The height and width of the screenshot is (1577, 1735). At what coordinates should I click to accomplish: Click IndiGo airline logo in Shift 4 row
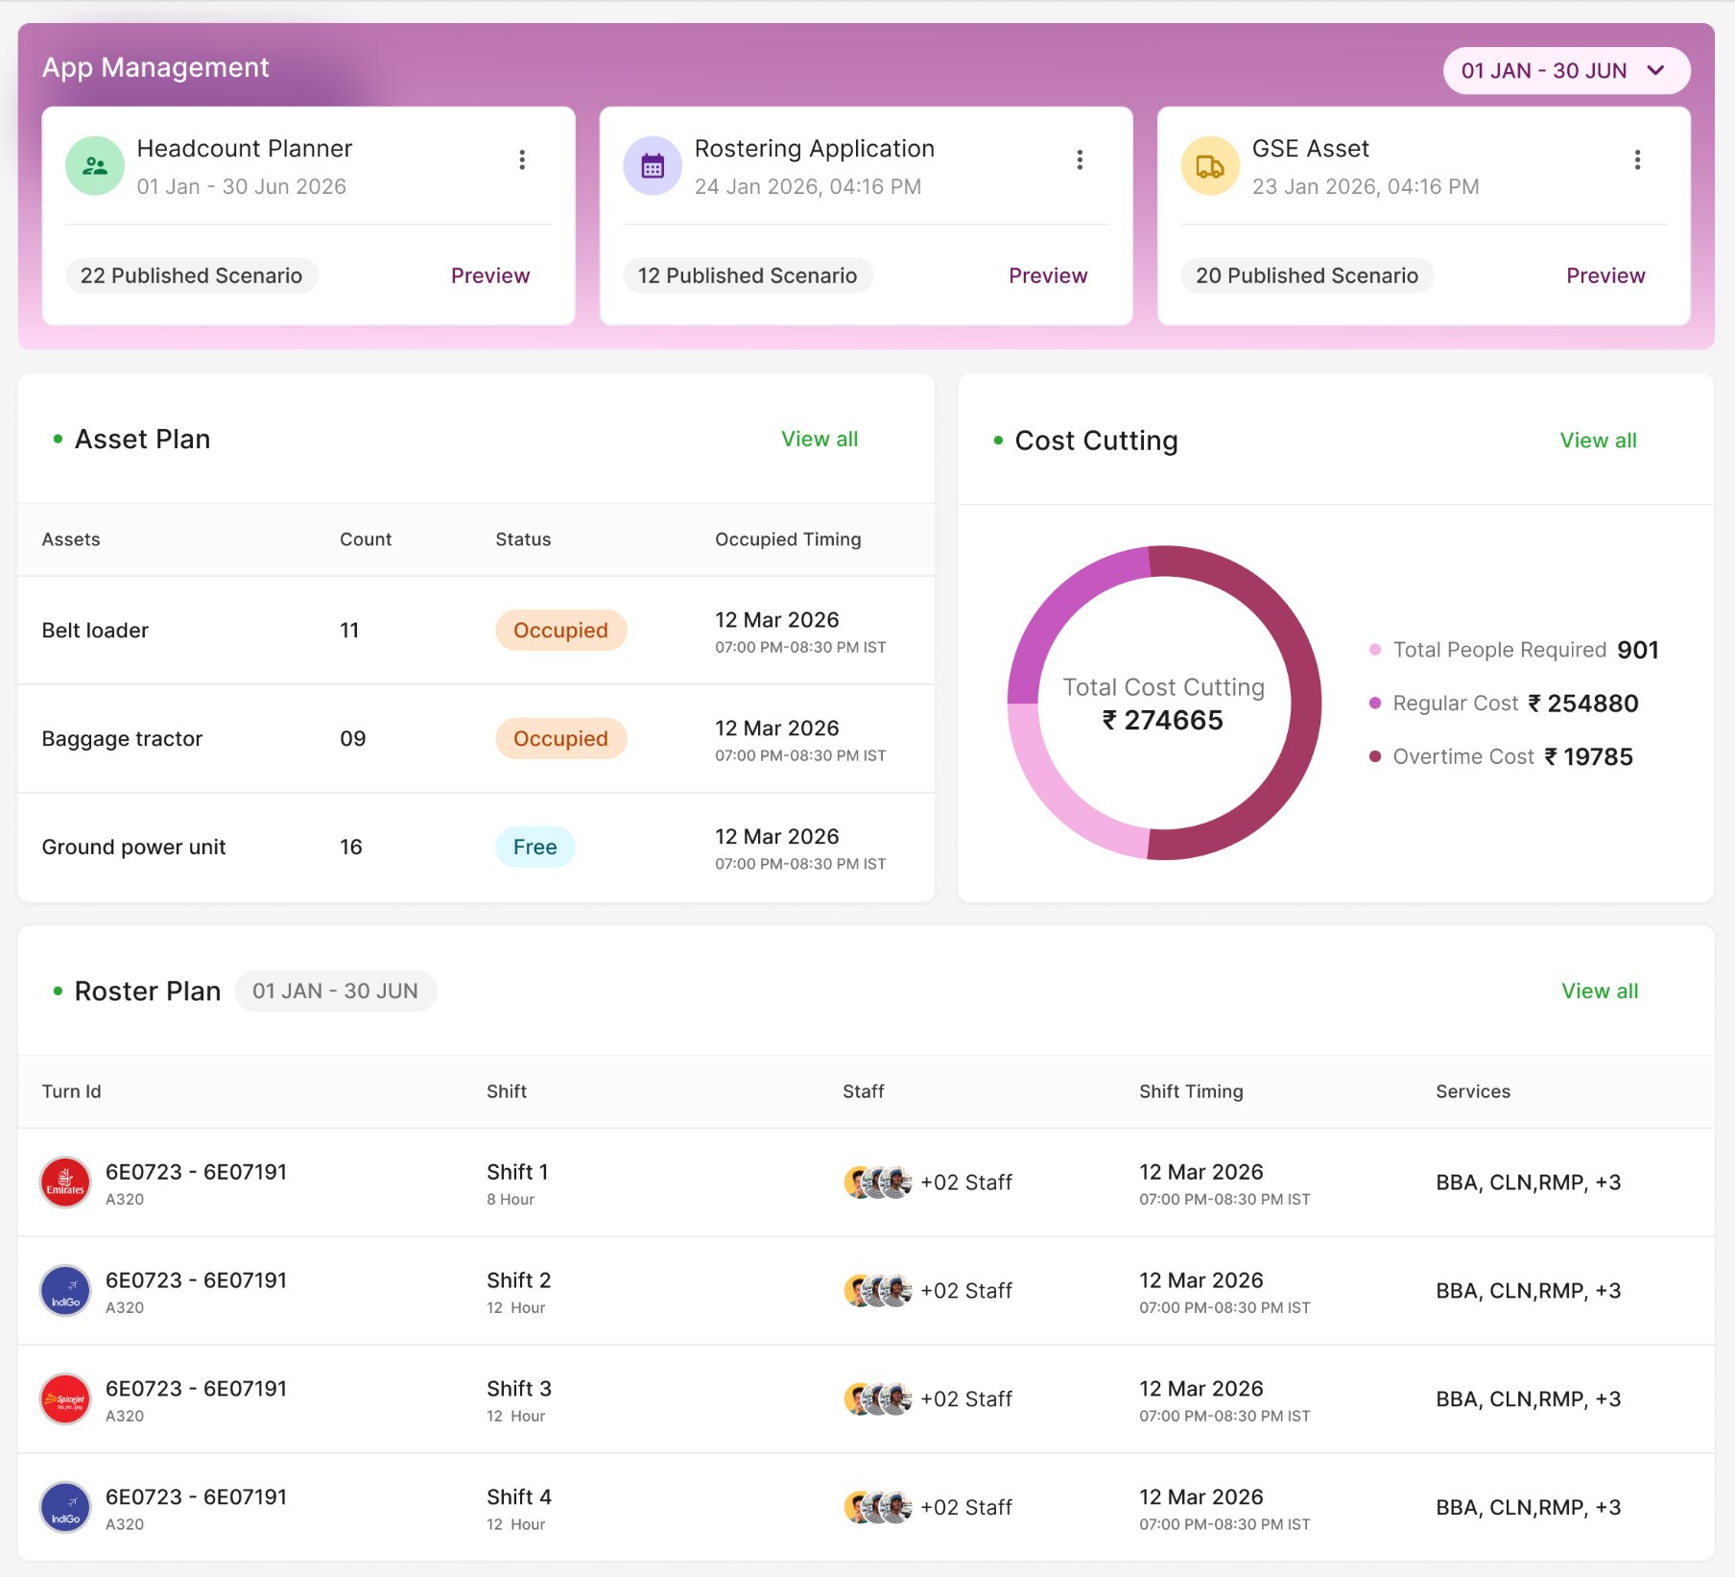[x=65, y=1508]
